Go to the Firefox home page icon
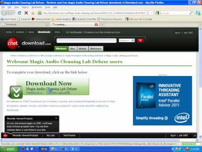Image resolution: width=202 pixels, height=152 pixels. coord(33,13)
